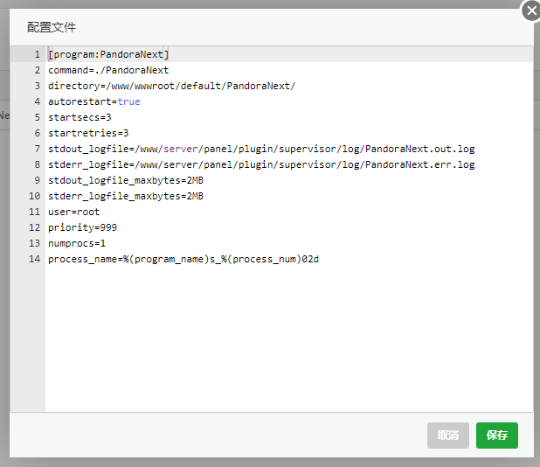Click the stderr_logfile_maxbytes=2MB line

point(126,196)
